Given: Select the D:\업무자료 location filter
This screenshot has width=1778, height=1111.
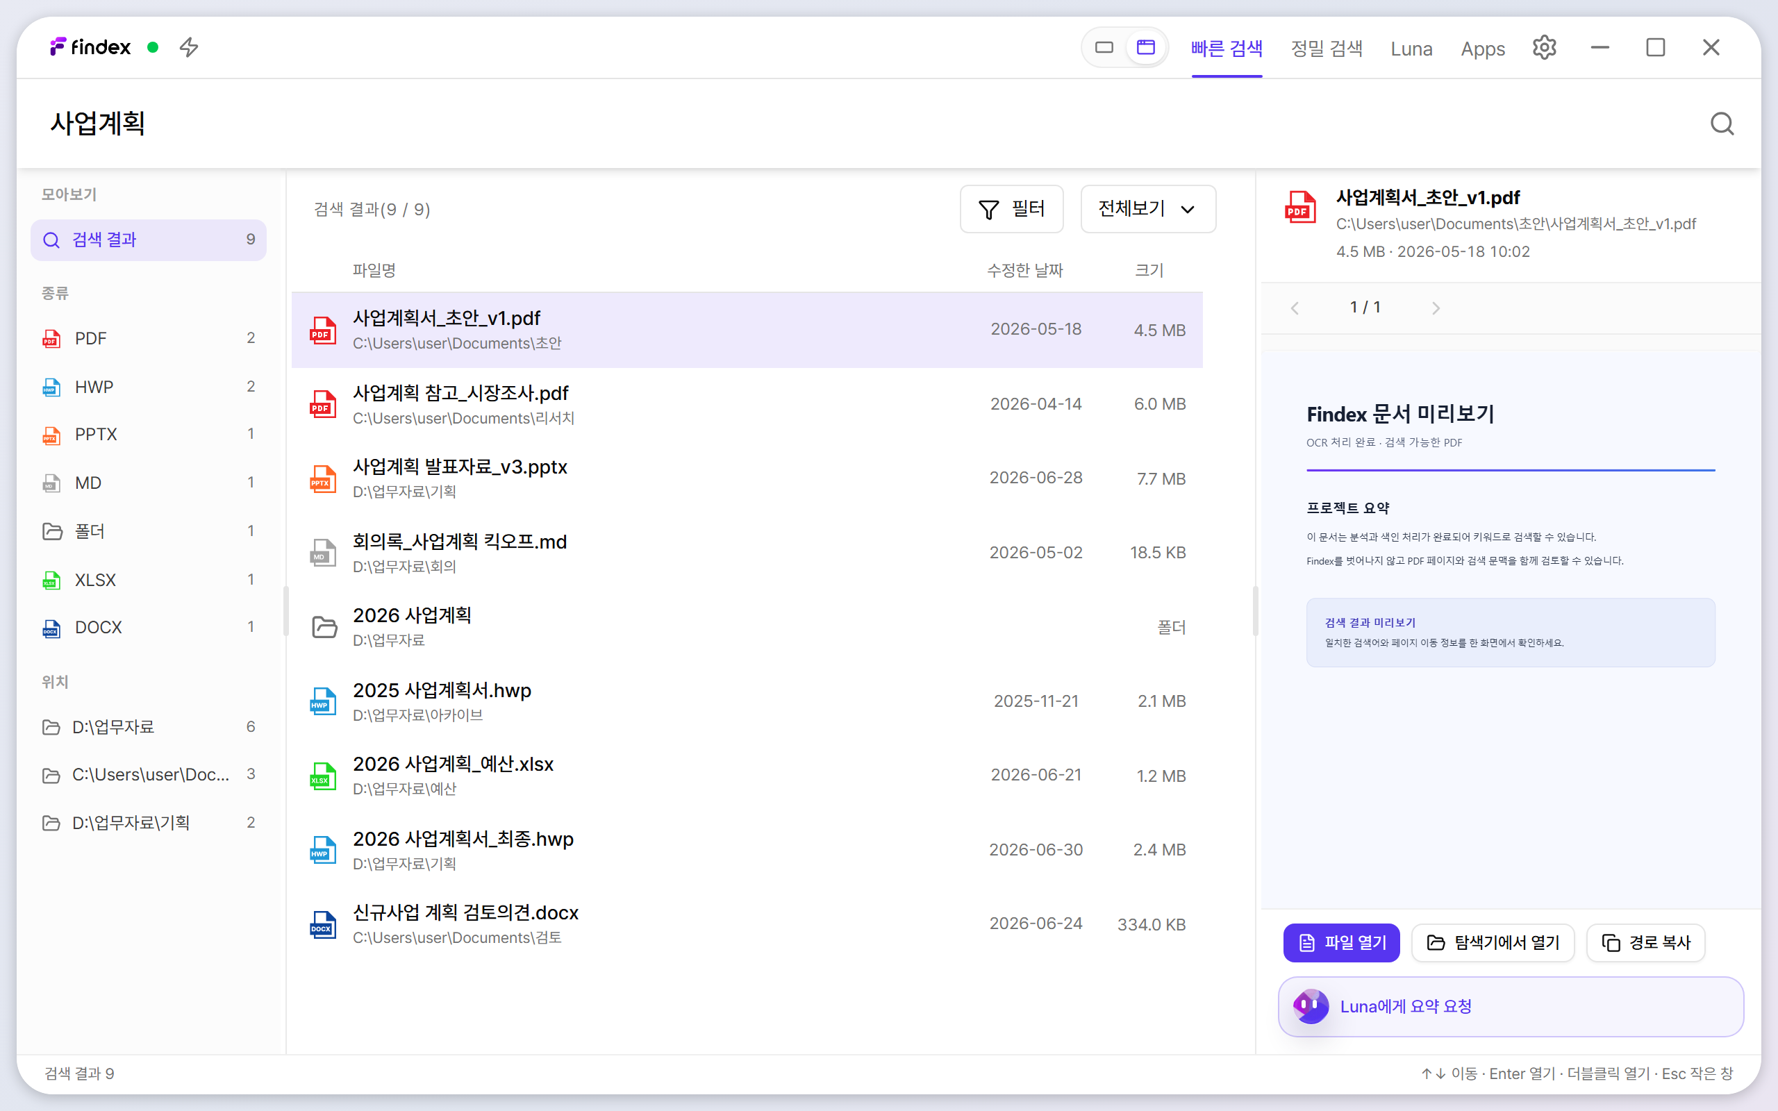Looking at the screenshot, I should [149, 727].
